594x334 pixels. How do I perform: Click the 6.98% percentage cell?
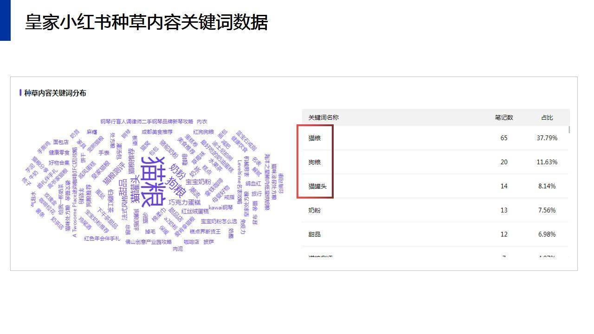tap(547, 234)
